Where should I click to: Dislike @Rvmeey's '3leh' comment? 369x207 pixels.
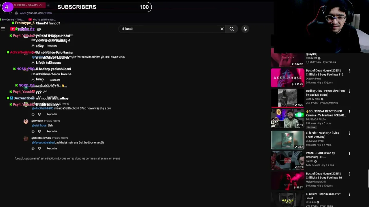39,131
